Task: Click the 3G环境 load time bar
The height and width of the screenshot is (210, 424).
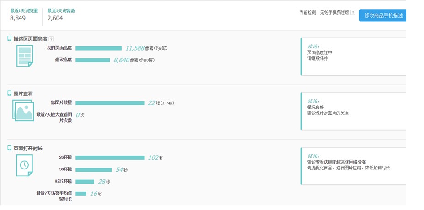Action: (94, 170)
